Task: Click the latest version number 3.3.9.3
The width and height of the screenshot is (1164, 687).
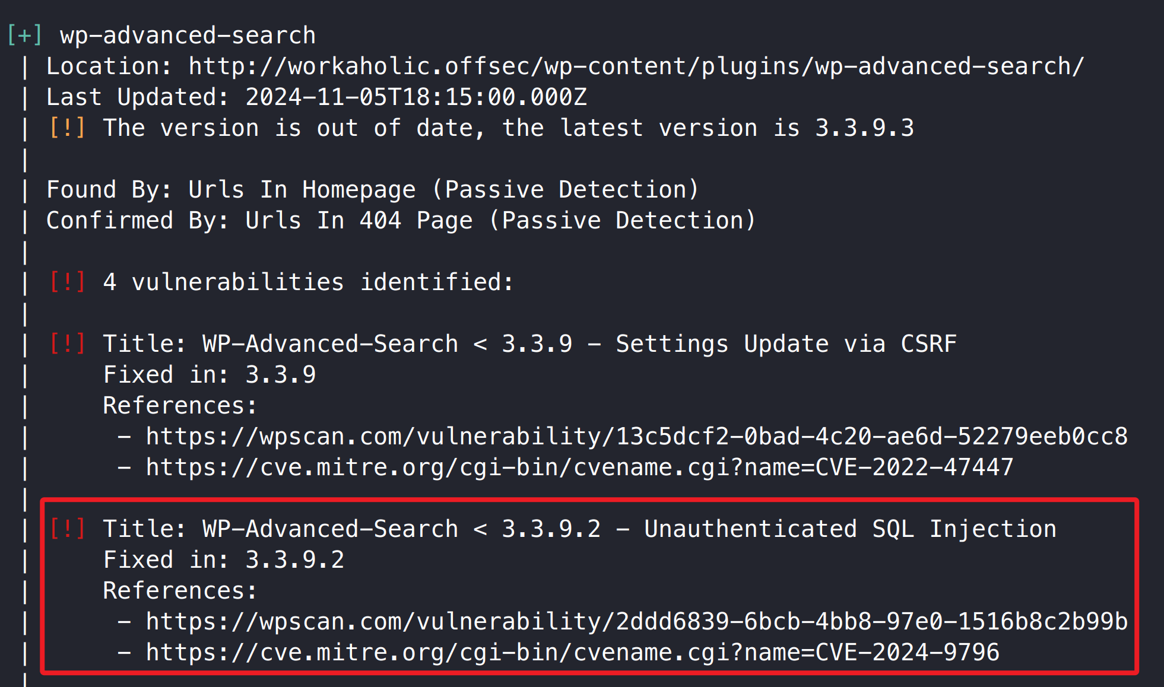Action: 864,128
